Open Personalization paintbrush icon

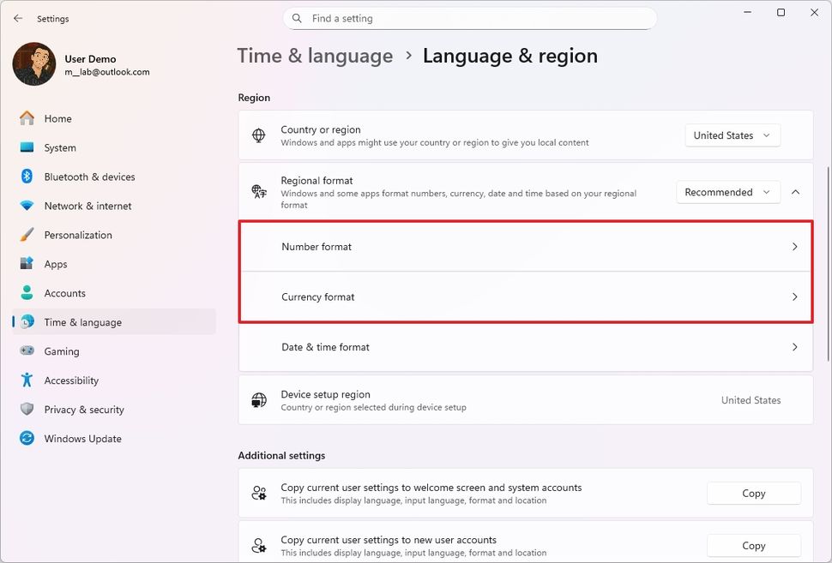[x=27, y=235]
